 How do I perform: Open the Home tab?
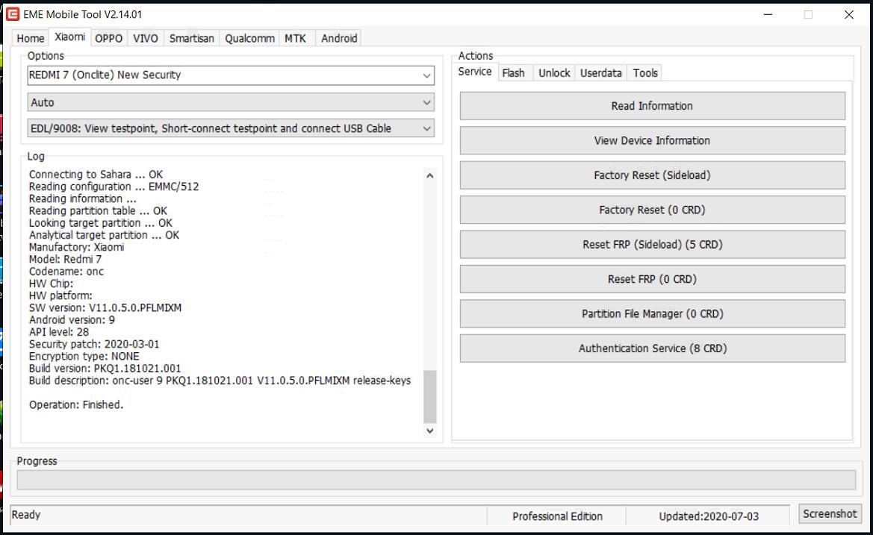coord(30,38)
